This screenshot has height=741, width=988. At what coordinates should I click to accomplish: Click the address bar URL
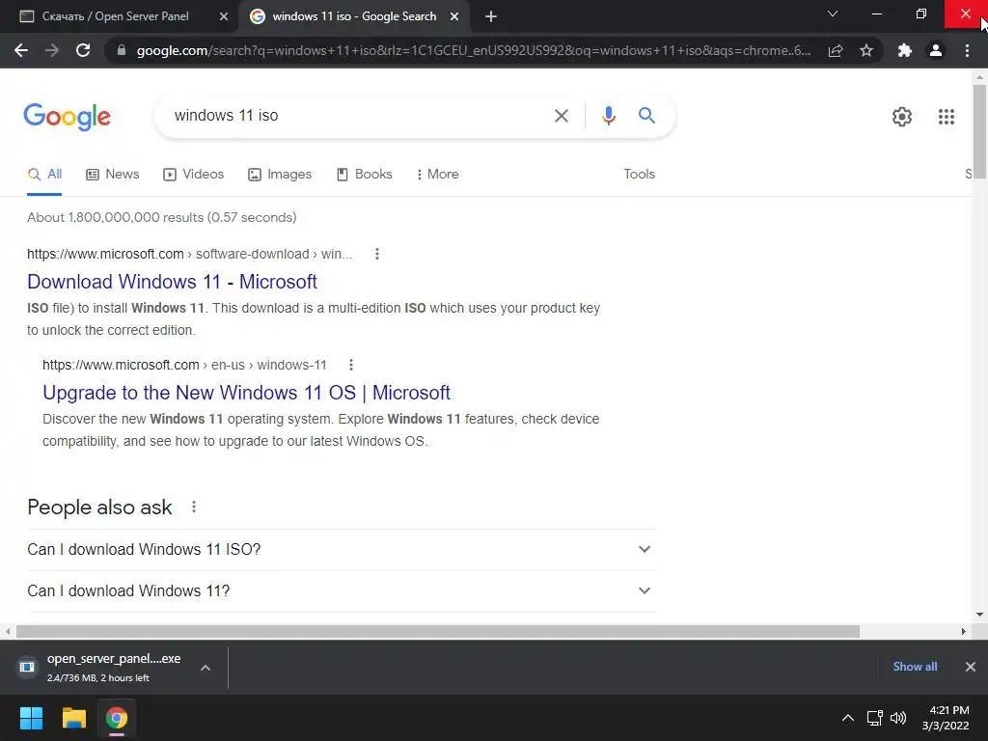tap(474, 50)
